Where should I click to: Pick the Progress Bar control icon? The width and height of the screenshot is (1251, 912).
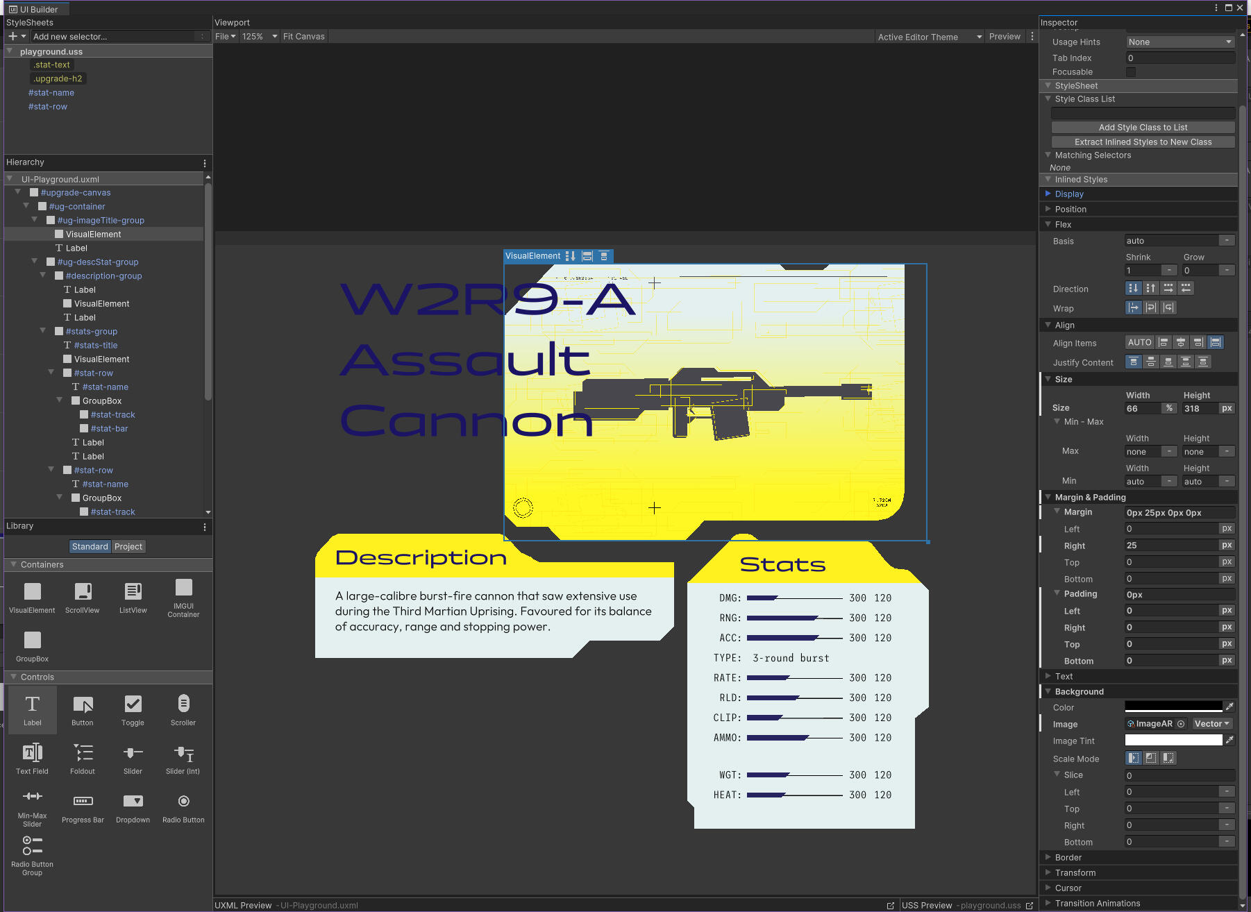pyautogui.click(x=83, y=802)
